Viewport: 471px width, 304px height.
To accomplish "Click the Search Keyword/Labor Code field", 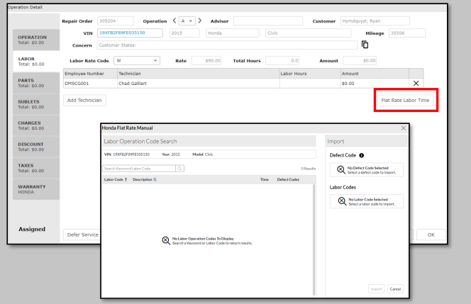I will pos(138,168).
